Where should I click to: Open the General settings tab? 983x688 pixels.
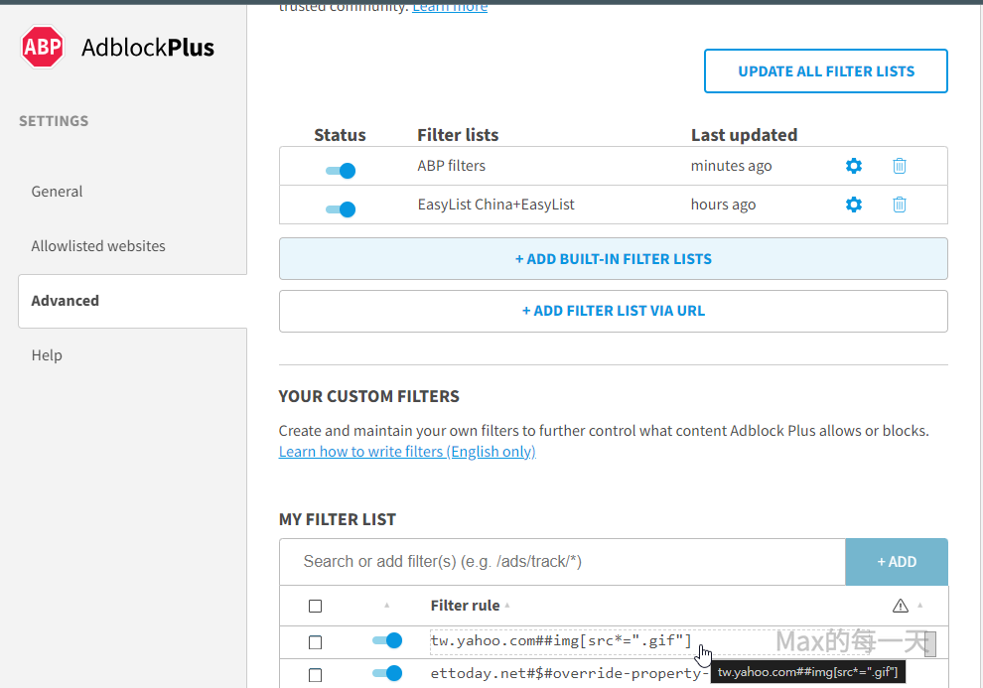coord(58,192)
